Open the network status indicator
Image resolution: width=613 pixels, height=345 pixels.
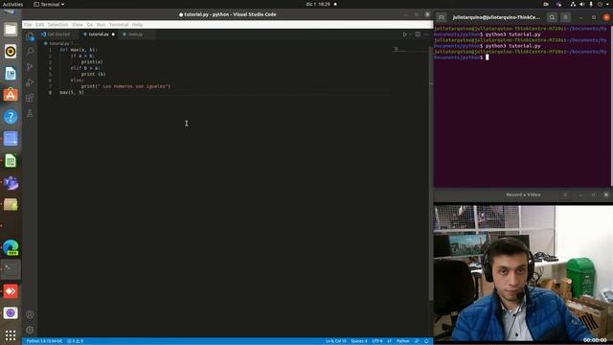pyautogui.click(x=573, y=4)
